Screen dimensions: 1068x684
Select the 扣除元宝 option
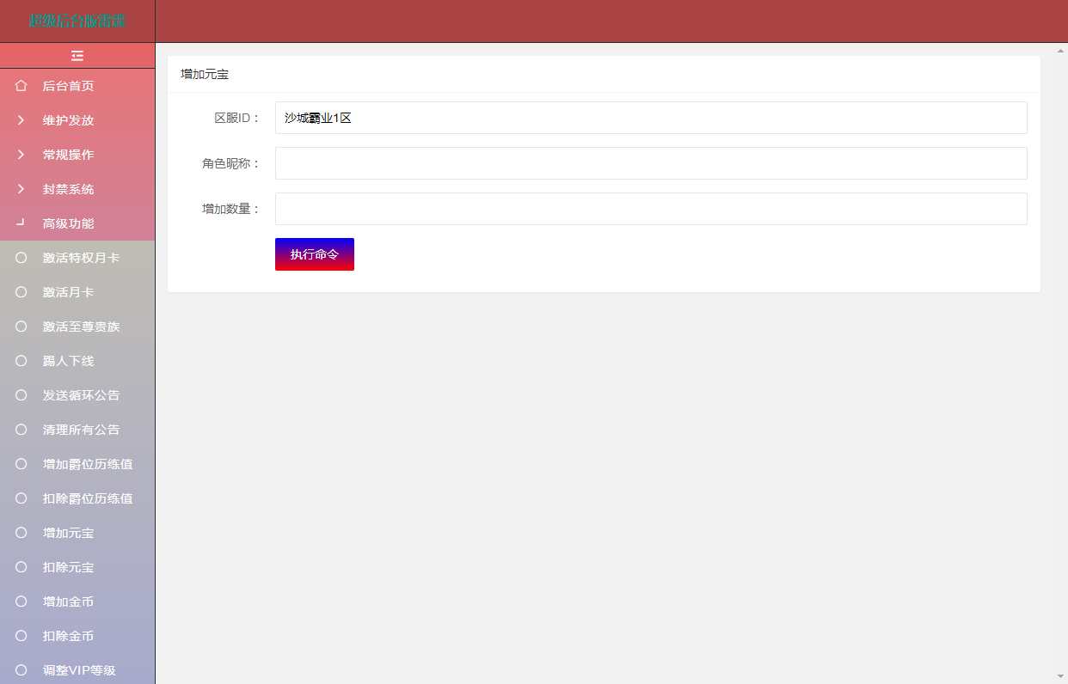[68, 567]
